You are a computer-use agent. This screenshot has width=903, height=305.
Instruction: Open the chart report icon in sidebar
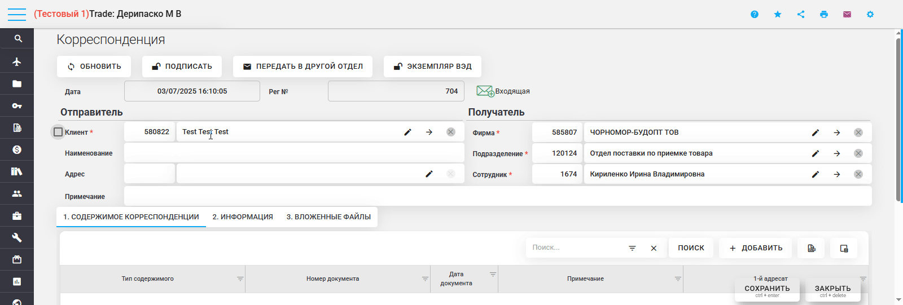(17, 281)
